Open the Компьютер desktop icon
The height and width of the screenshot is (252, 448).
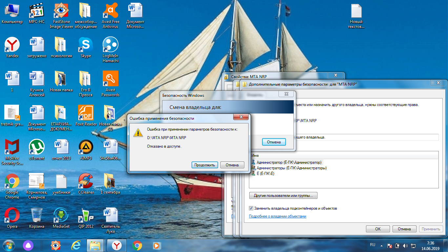tap(12, 14)
